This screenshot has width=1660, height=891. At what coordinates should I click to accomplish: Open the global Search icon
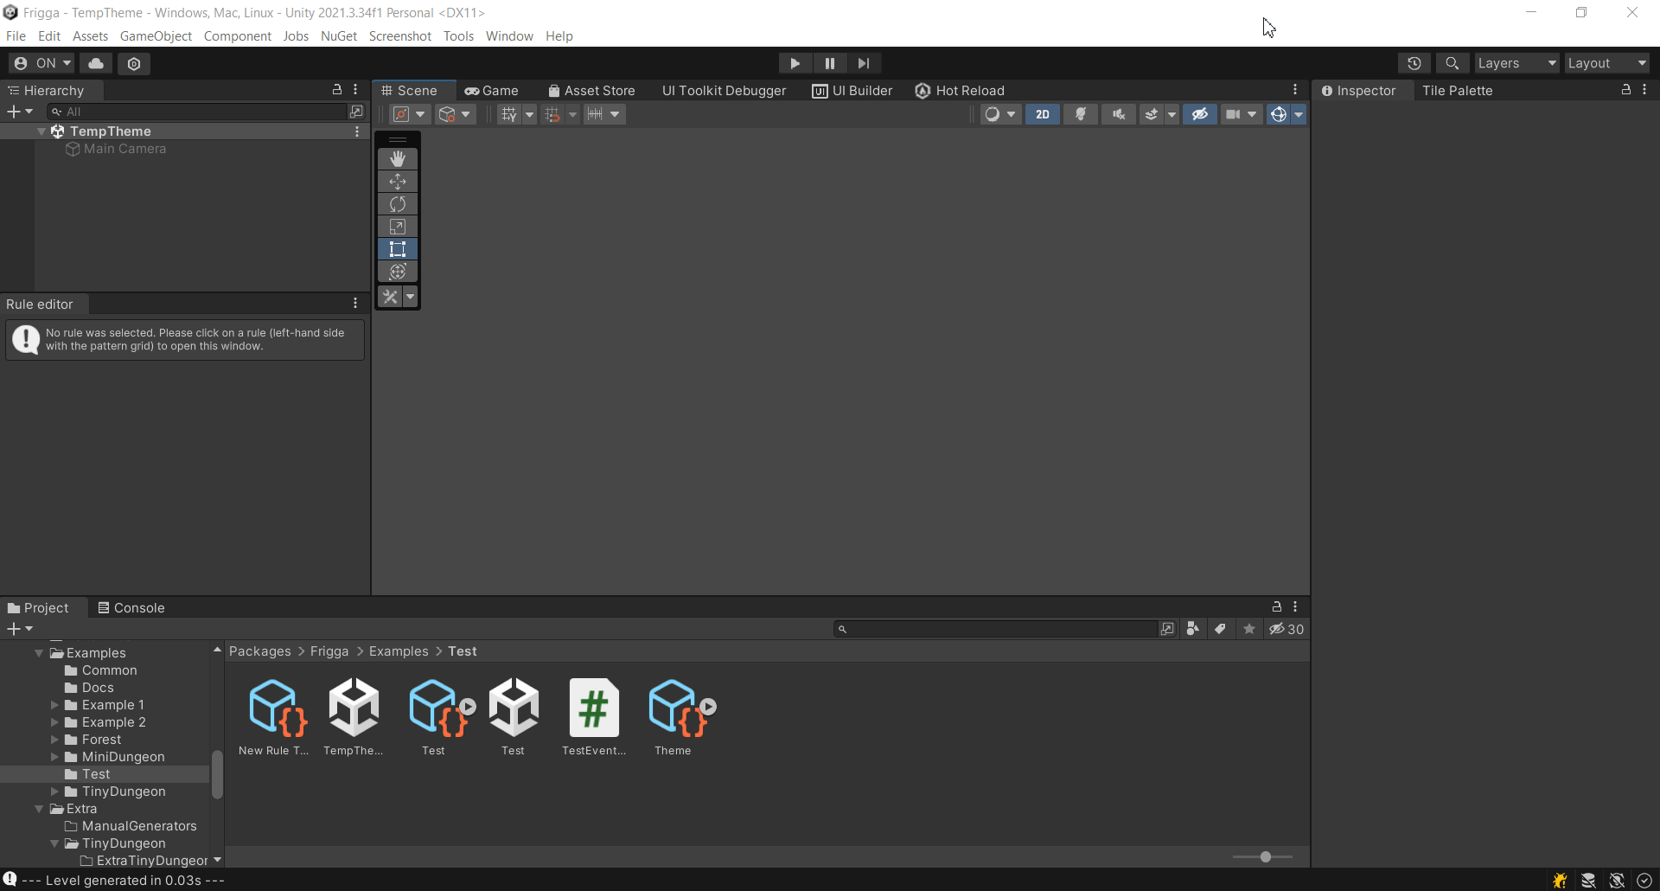(1452, 63)
